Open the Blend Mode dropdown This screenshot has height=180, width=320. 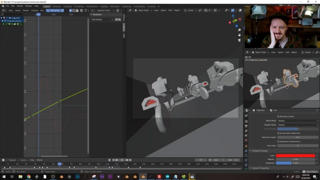pos(298,121)
